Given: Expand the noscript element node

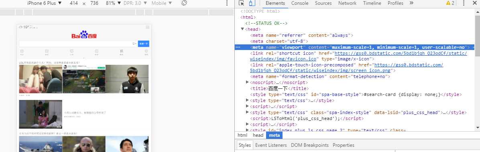Looking at the screenshot, I should [x=247, y=82].
